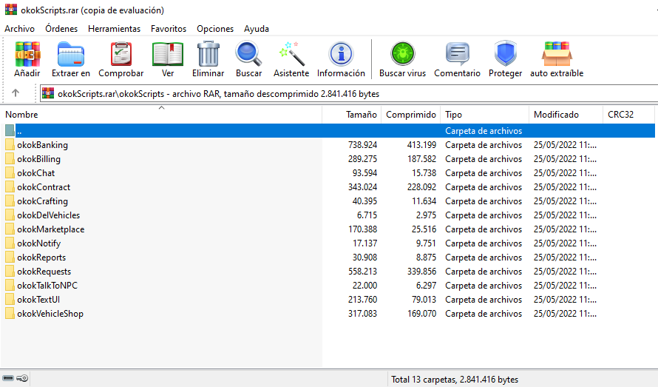Click the drive icon in status bar
This screenshot has height=387, width=658.
coord(8,379)
